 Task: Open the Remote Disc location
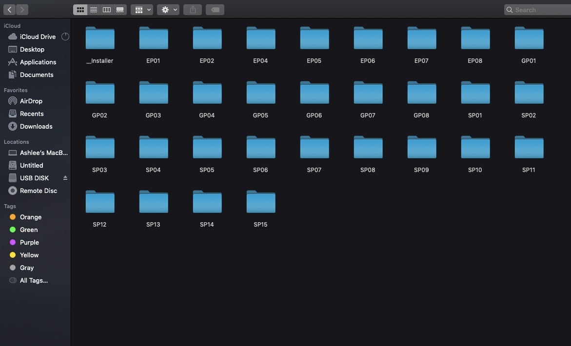coord(38,191)
